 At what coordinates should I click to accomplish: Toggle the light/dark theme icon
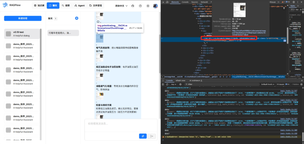148,6
